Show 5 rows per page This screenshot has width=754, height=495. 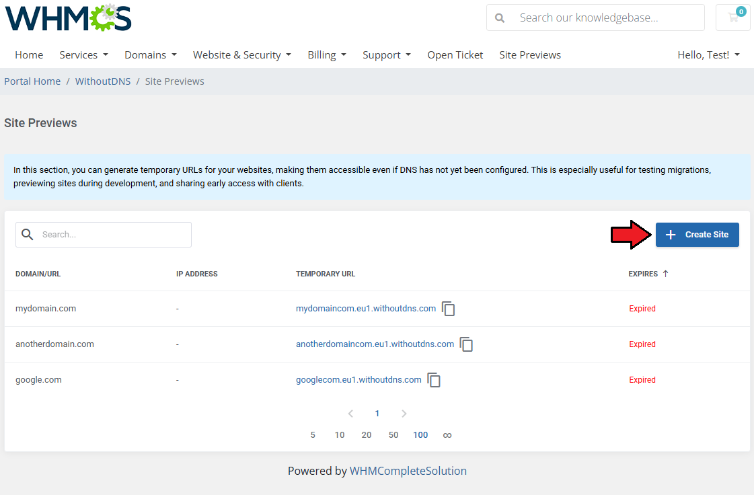313,435
